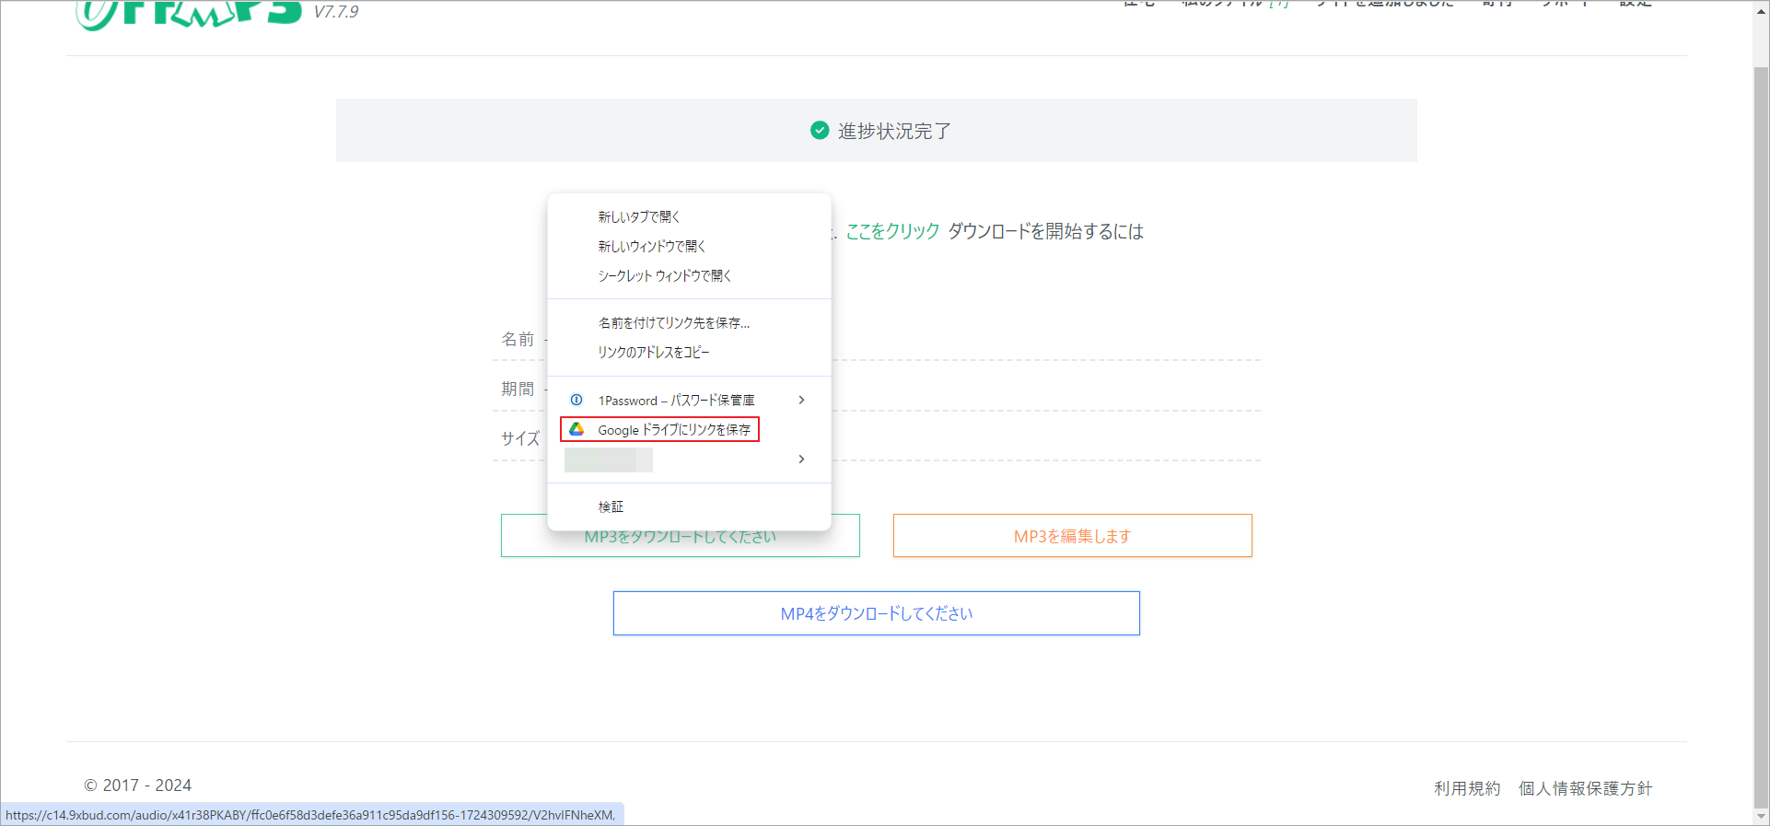This screenshot has height=826, width=1770.
Task: Click the 進捗状況完了 status text
Action: tap(894, 131)
